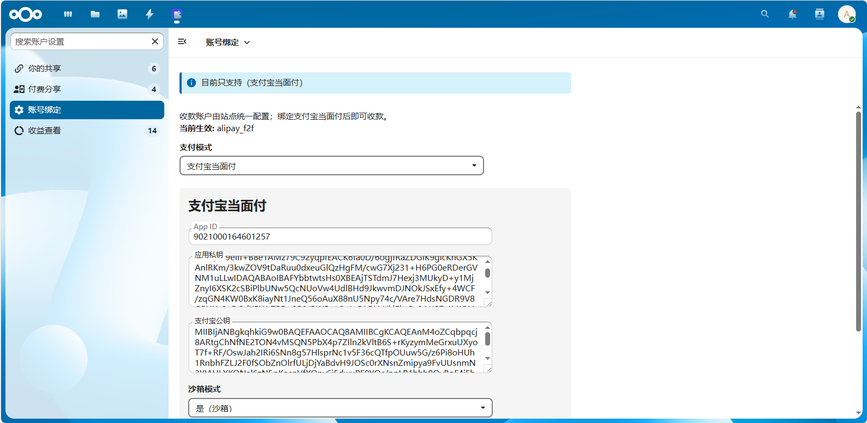Open the Activity lightning icon
867x423 pixels.
pos(150,14)
